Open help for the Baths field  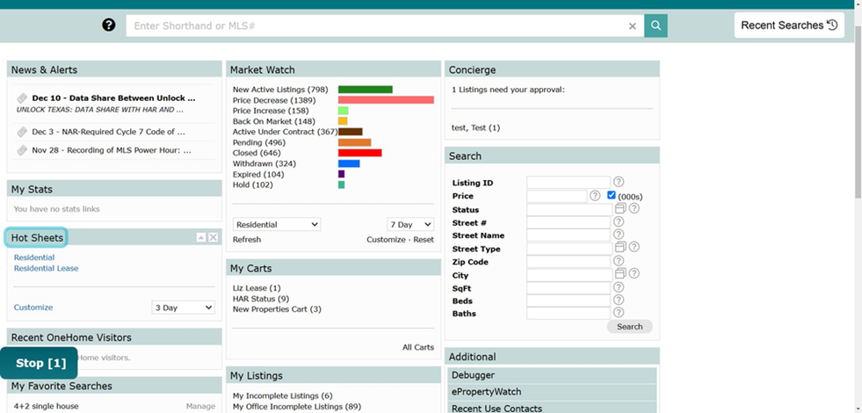point(619,312)
